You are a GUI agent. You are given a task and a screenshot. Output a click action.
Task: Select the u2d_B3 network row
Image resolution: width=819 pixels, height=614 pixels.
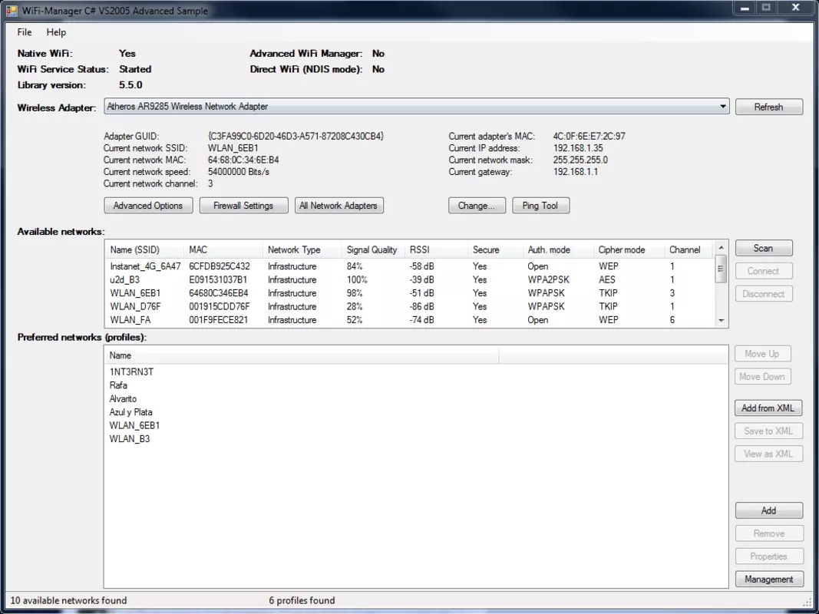coord(410,280)
